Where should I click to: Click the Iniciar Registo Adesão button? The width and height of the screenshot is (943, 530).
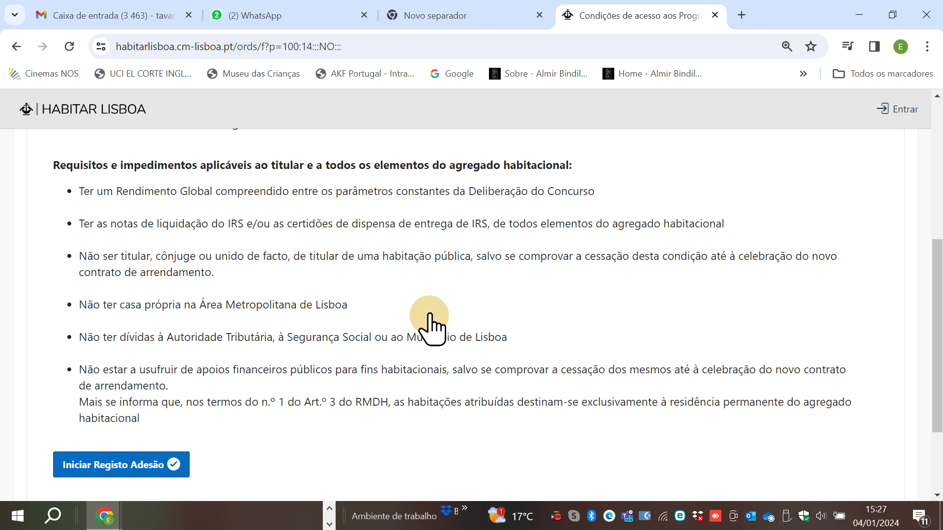pyautogui.click(x=121, y=464)
